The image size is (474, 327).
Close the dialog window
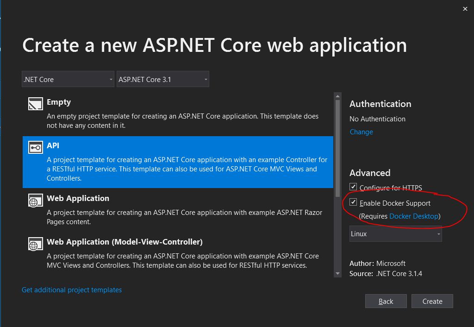tap(465, 9)
